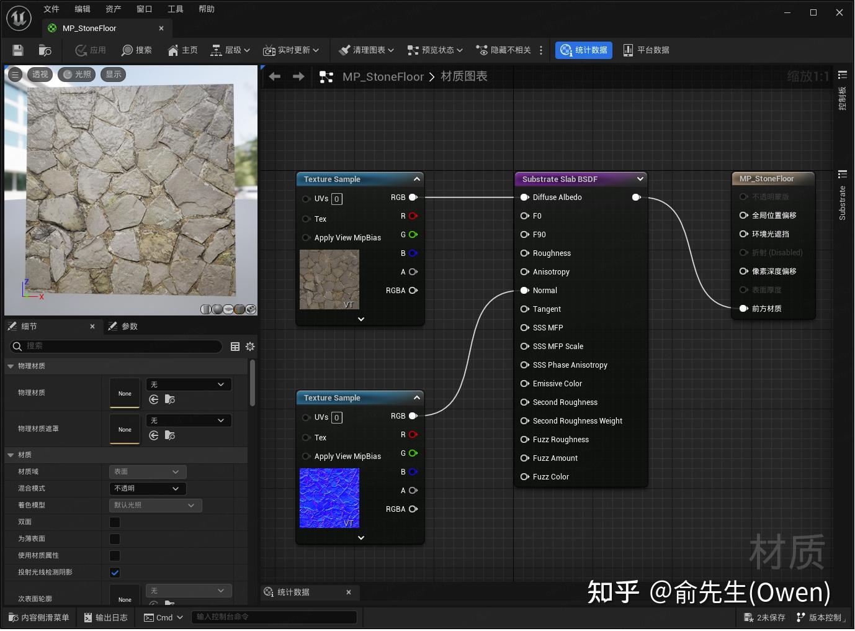This screenshot has height=631, width=855.
Task: Switch to the 参数 tab
Action: pos(130,326)
